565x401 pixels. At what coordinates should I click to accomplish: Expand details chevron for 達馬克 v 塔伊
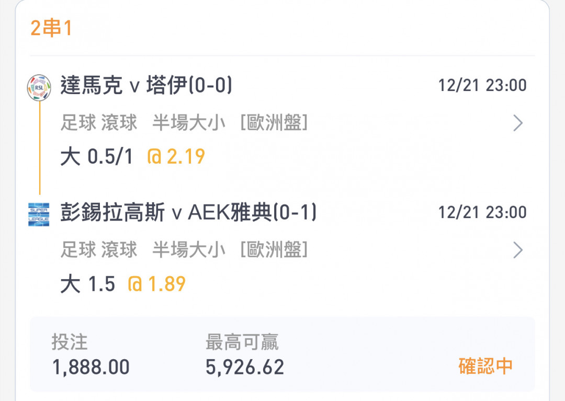[518, 123]
